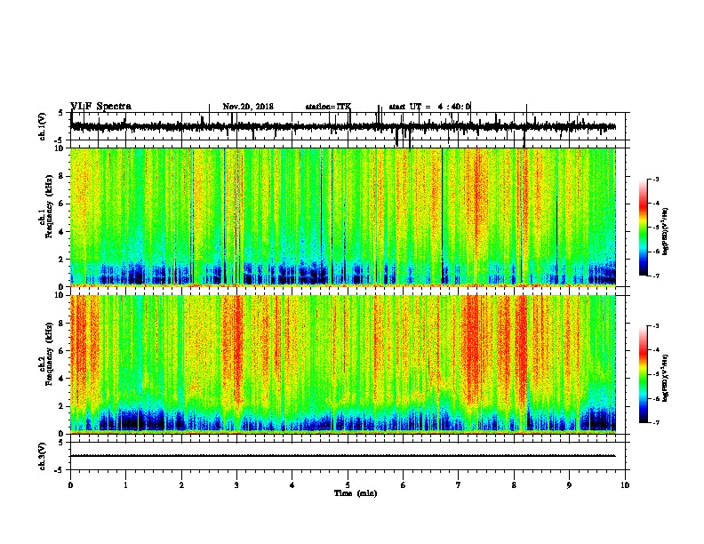704x544 pixels.
Task: Click time axis tick label "7"
Action: coord(459,485)
